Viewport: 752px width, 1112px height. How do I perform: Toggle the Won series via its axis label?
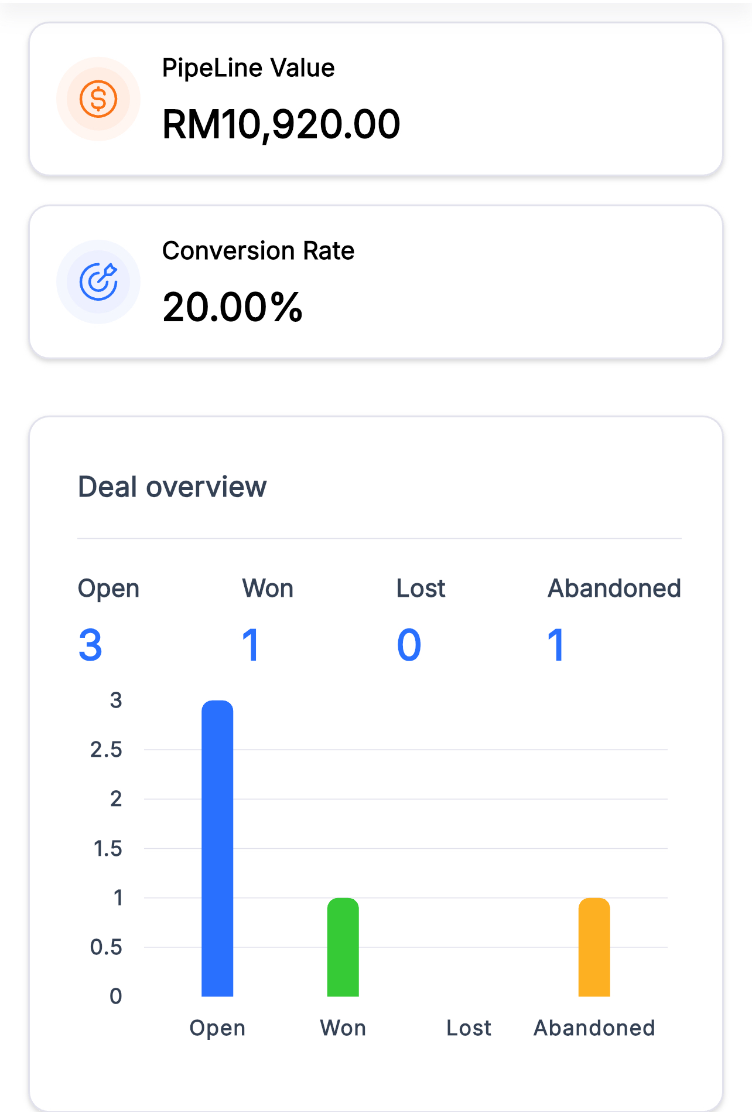(x=343, y=1028)
